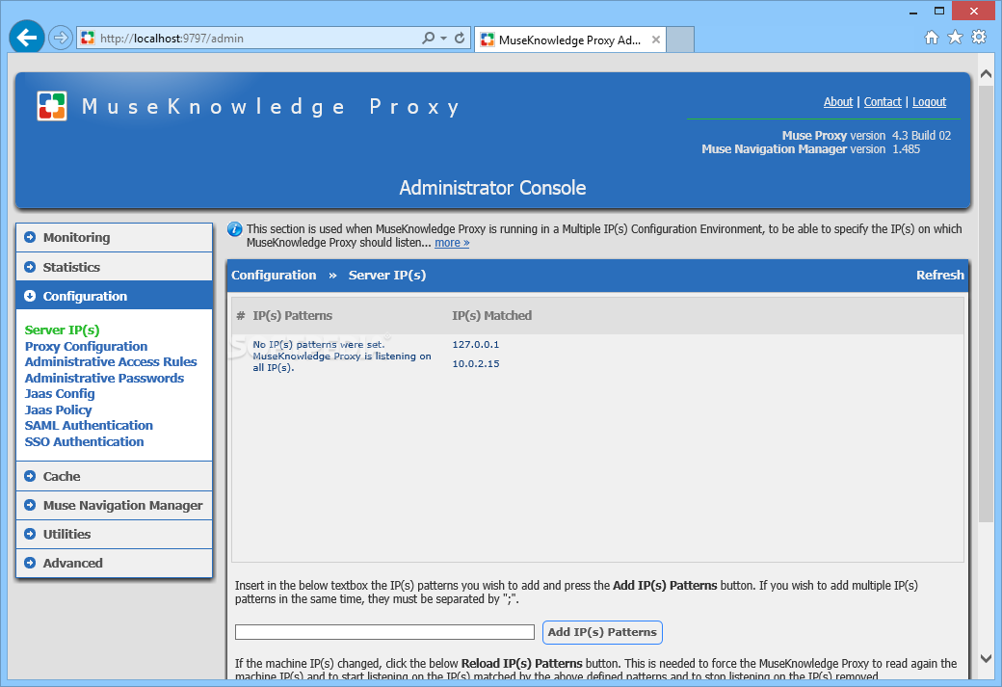Screen dimensions: 1002x687
Task: Refresh page using address bar reload icon
Action: [x=460, y=39]
